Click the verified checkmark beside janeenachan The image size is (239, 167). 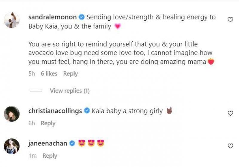pos(72,144)
